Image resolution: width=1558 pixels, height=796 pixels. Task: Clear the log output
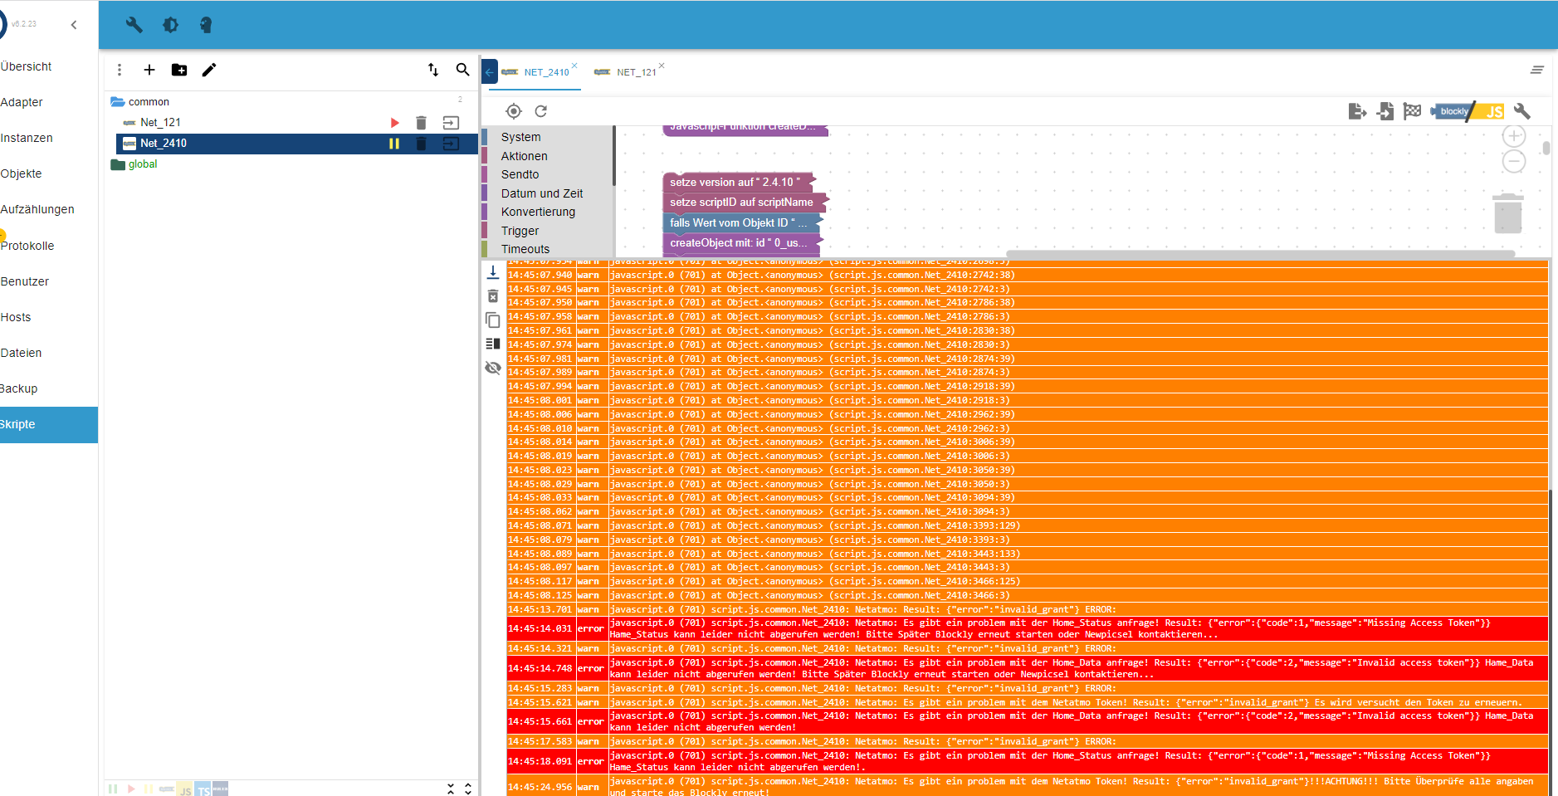click(492, 296)
